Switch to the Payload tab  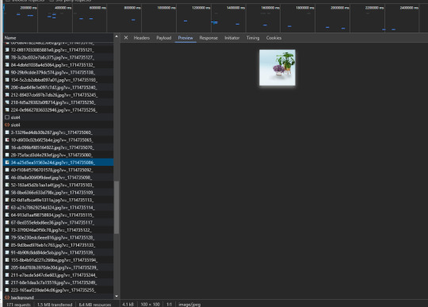tap(164, 38)
